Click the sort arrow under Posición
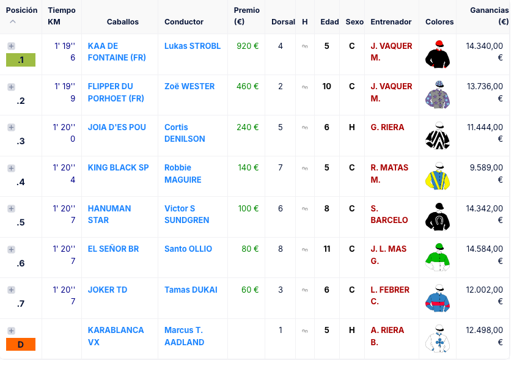This screenshot has width=525, height=366. (13, 22)
